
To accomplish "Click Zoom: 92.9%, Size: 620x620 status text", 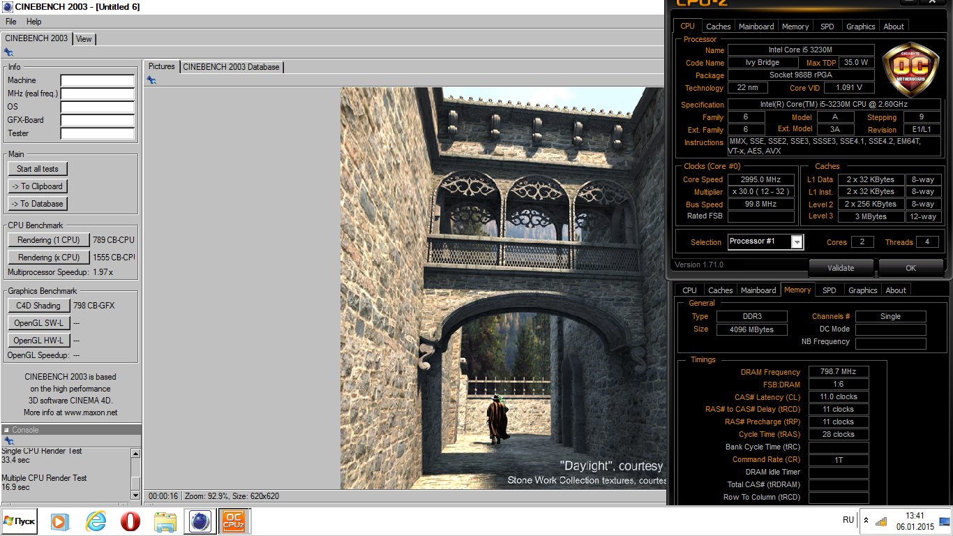I will tap(232, 496).
